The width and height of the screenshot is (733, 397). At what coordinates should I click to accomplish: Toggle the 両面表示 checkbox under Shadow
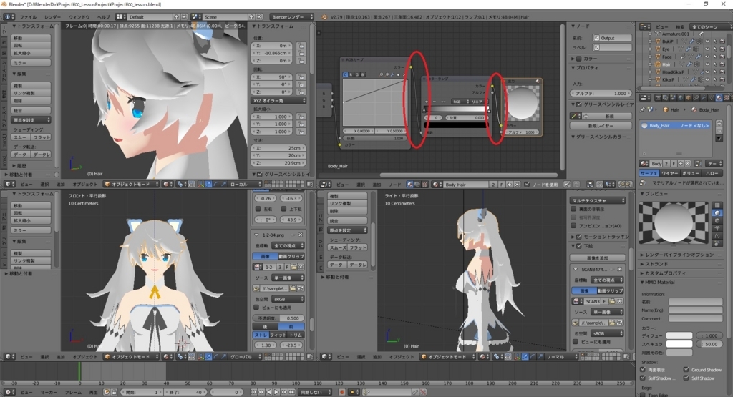(643, 369)
